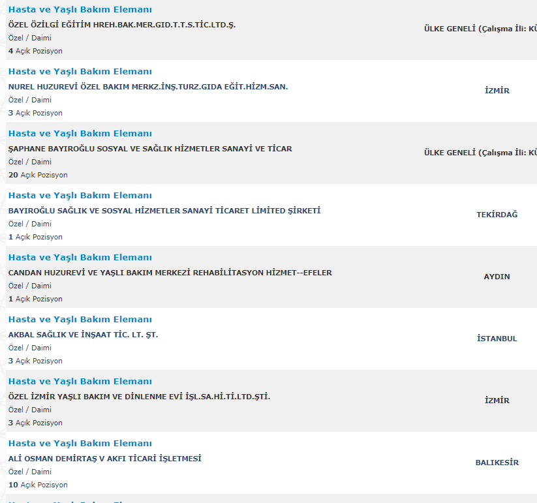This screenshot has height=503, width=537.
Task: Click the İSTANBUL location label
Action: [497, 339]
